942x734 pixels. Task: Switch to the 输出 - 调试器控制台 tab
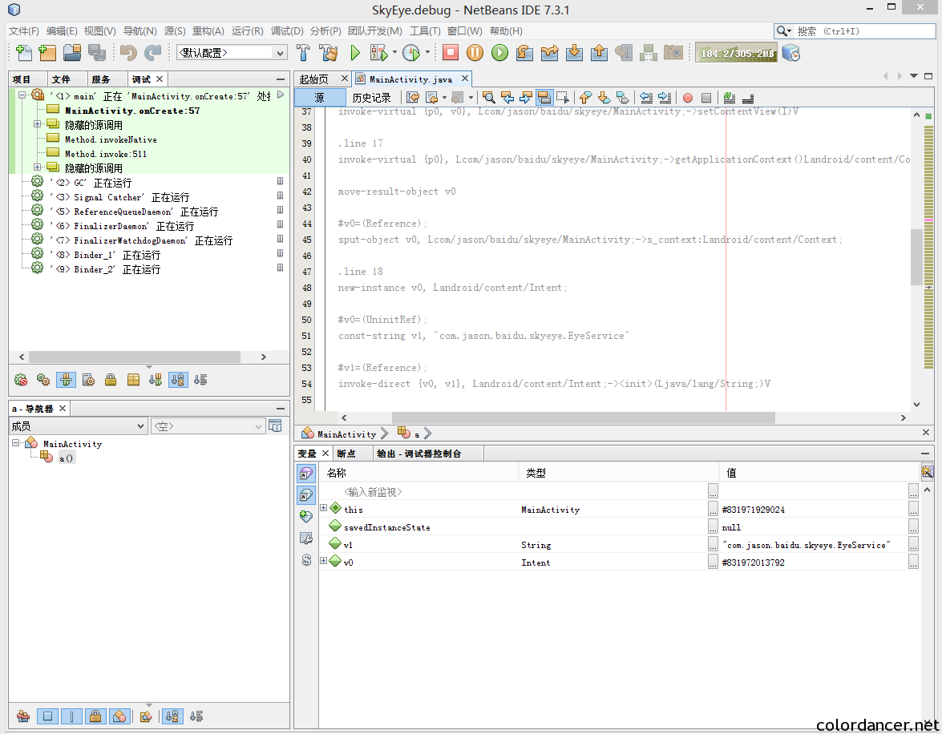click(418, 454)
